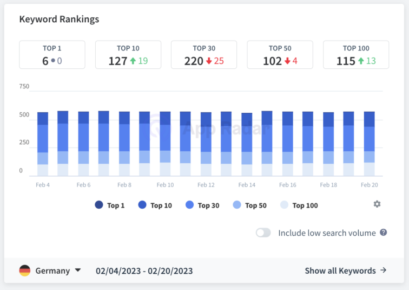Viewport: 409px width, 290px height.
Task: Open the Germany country dropdown
Action: tap(52, 270)
